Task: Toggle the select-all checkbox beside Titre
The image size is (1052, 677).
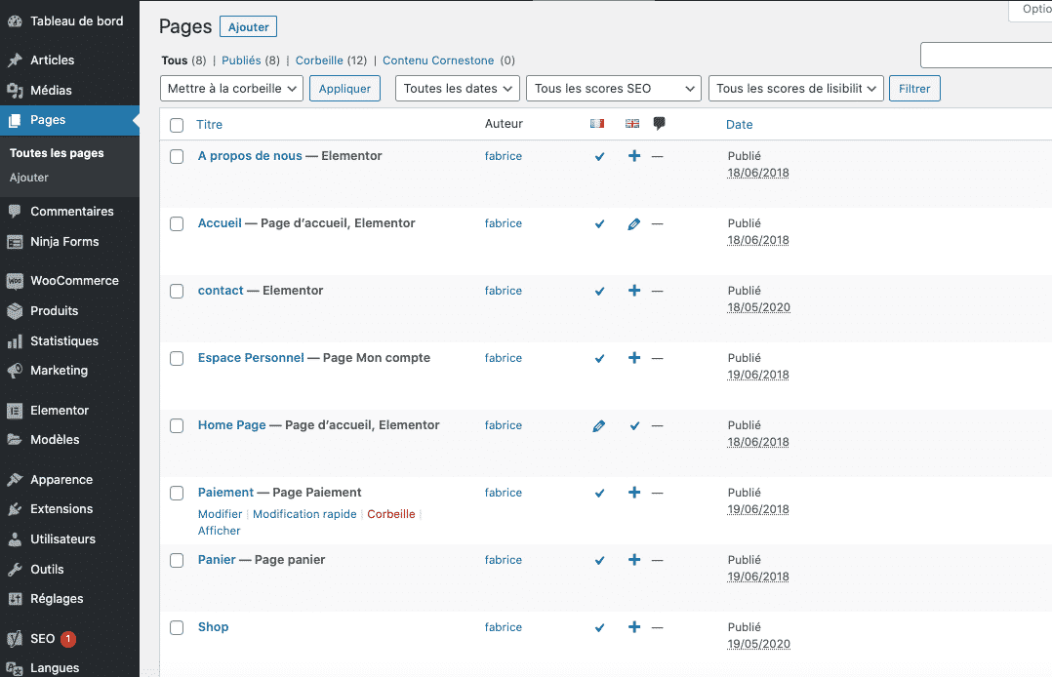Action: [177, 125]
